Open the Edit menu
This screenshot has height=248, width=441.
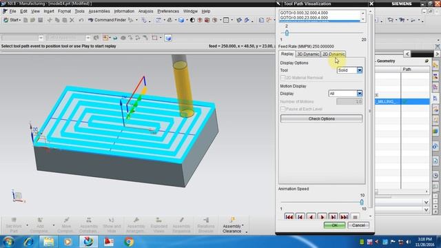pyautogui.click(x=23, y=11)
